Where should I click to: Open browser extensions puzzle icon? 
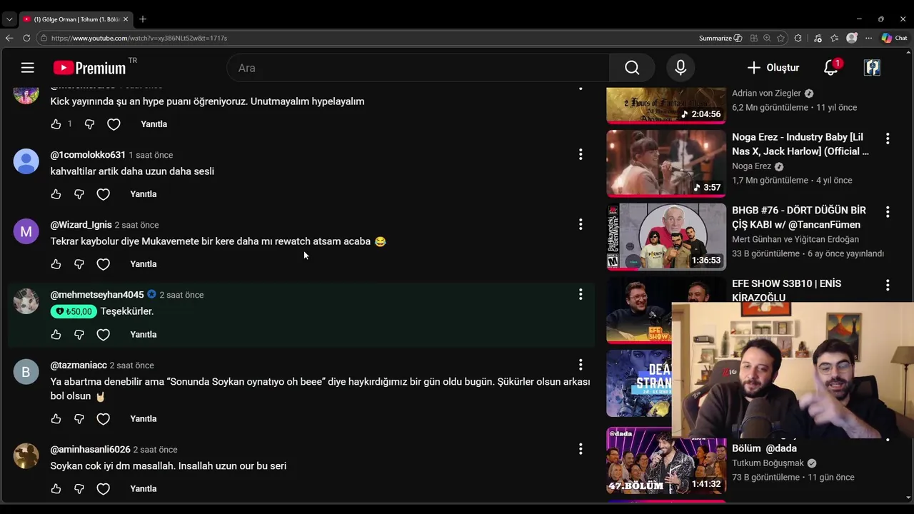point(798,38)
